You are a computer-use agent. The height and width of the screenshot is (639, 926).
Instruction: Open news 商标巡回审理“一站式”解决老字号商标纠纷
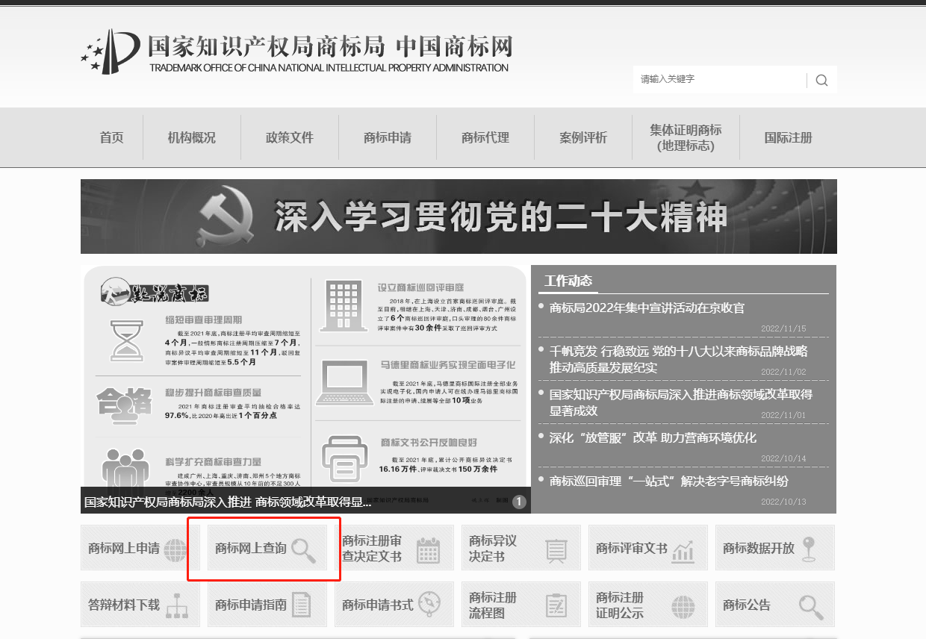click(x=668, y=481)
